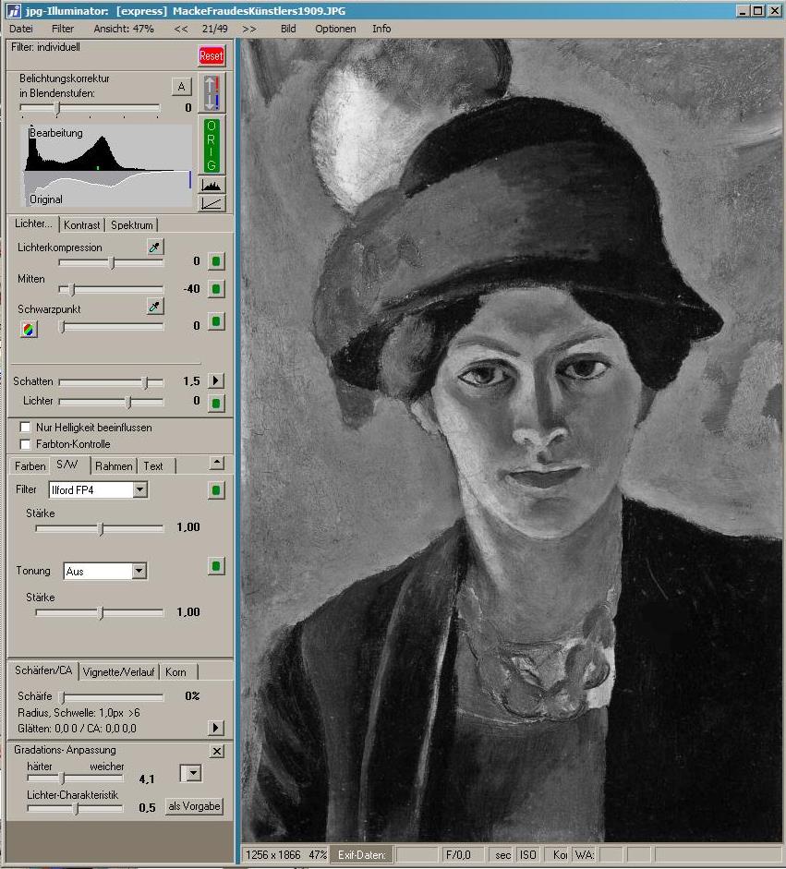Close the Gradations-Anpassung panel
Screen dimensions: 786x869
[x=217, y=751]
